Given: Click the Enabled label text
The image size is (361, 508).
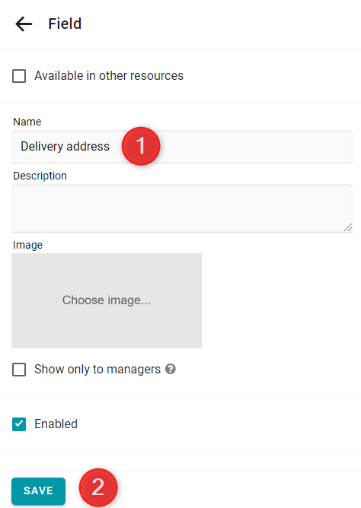Looking at the screenshot, I should [x=56, y=424].
